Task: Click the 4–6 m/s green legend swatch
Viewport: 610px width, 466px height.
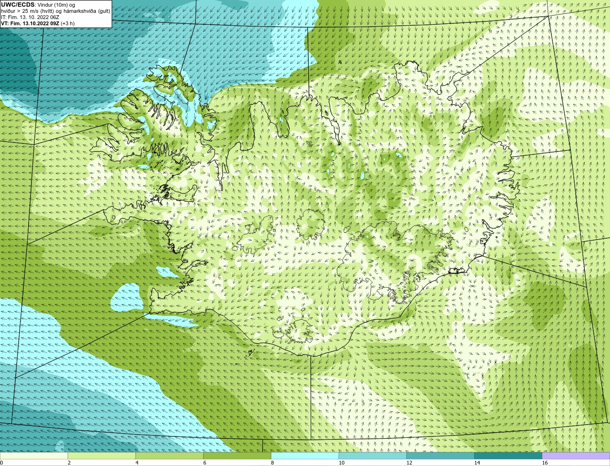Action: pyautogui.click(x=169, y=456)
